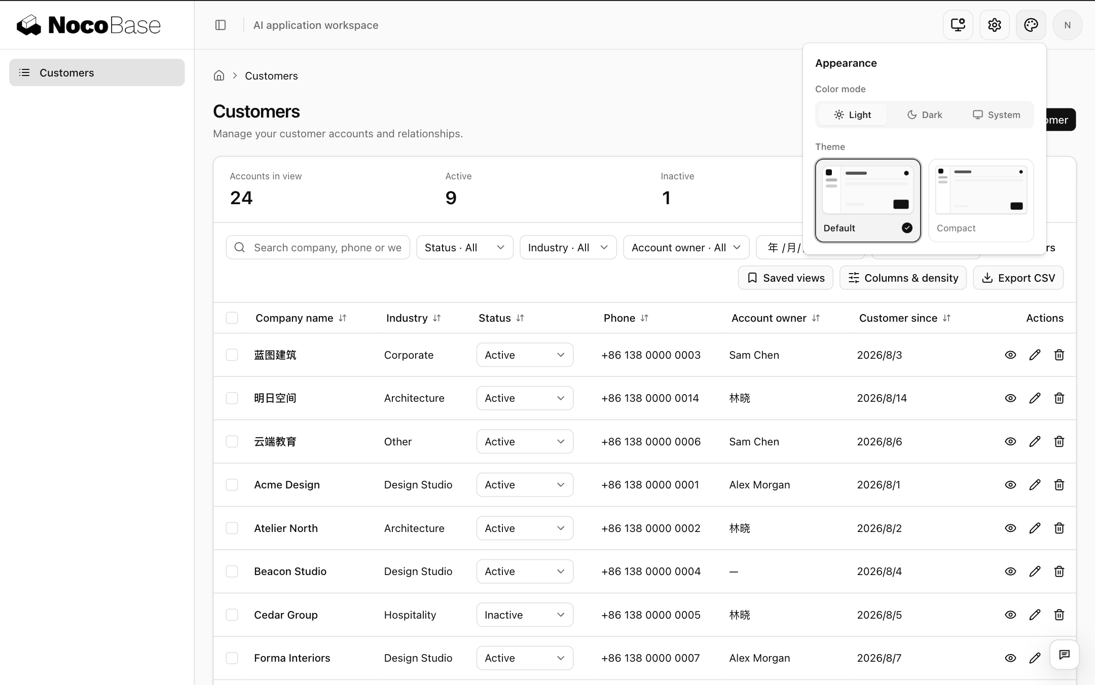Open Customers in the sidebar

tap(97, 72)
